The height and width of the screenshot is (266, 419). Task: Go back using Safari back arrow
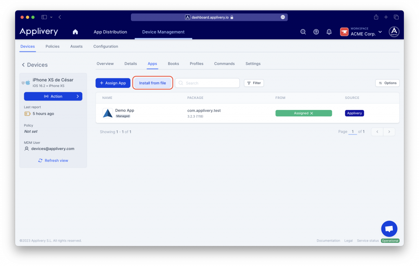pyautogui.click(x=60, y=17)
